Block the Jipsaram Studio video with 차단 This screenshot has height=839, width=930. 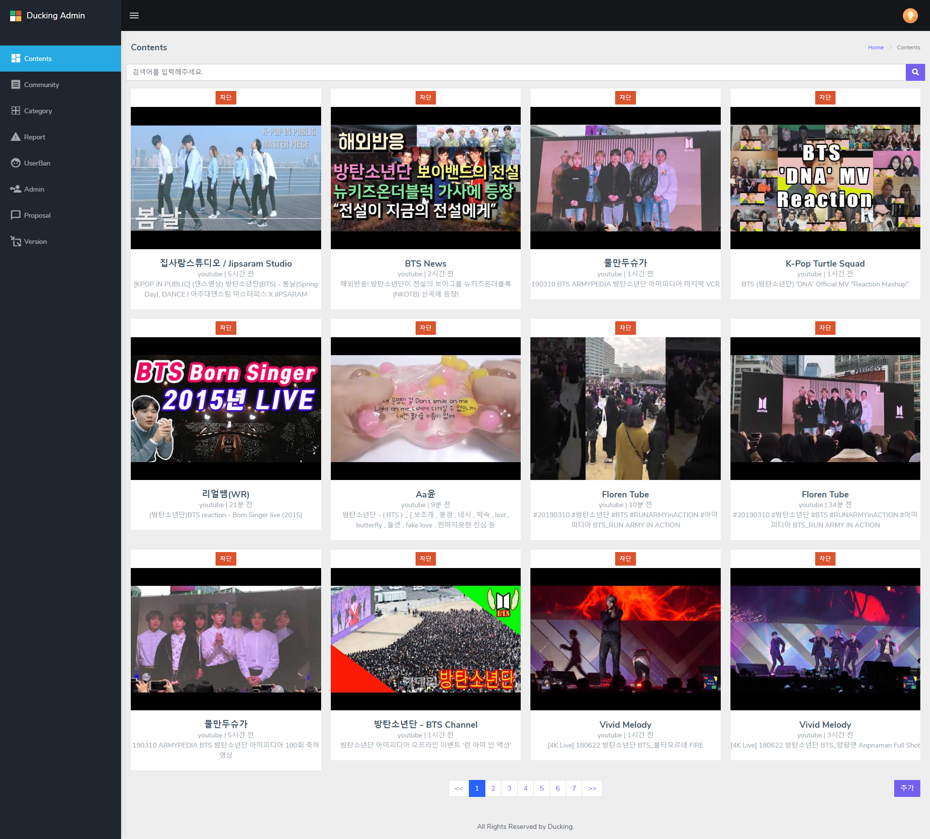click(226, 98)
